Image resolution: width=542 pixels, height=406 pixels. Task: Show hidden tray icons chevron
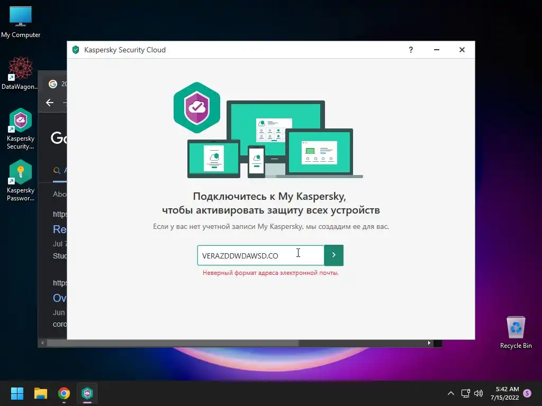pyautogui.click(x=451, y=393)
